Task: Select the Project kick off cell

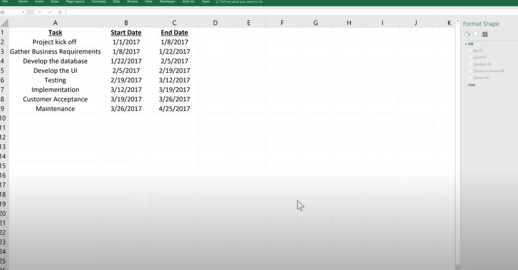Action: coord(55,42)
